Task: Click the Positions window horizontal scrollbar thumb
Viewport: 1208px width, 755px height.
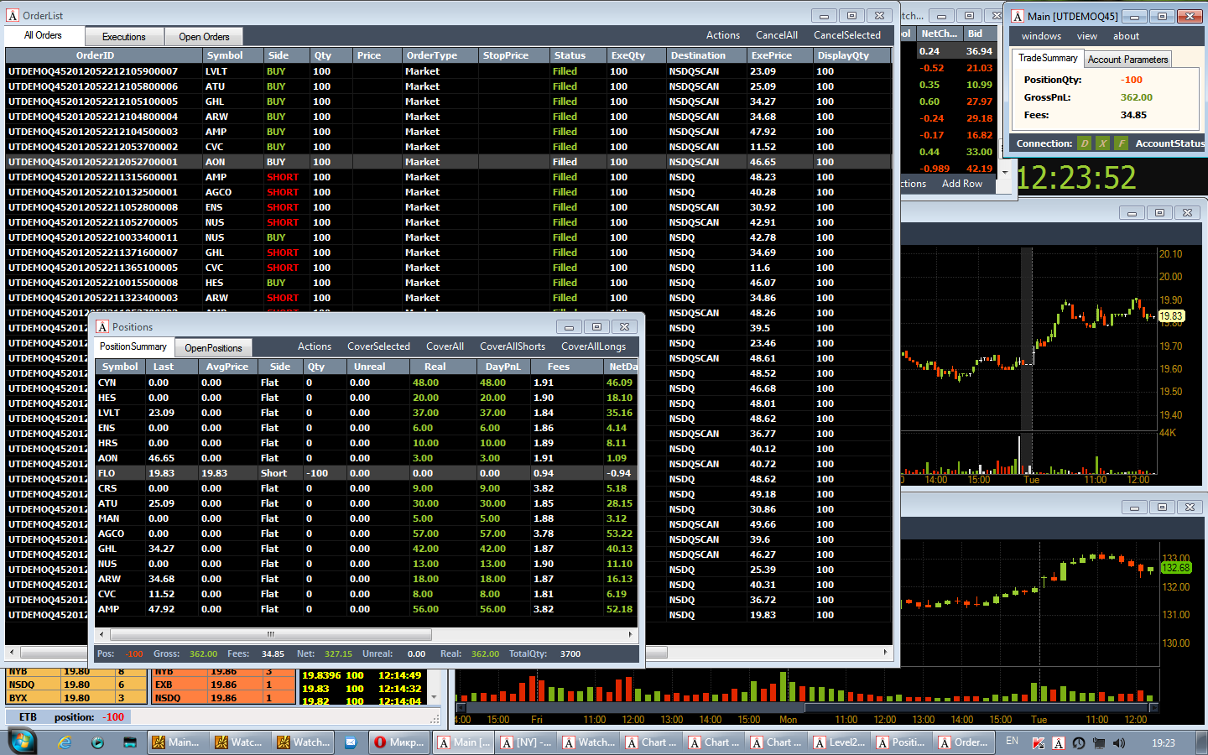Action: click(x=271, y=635)
